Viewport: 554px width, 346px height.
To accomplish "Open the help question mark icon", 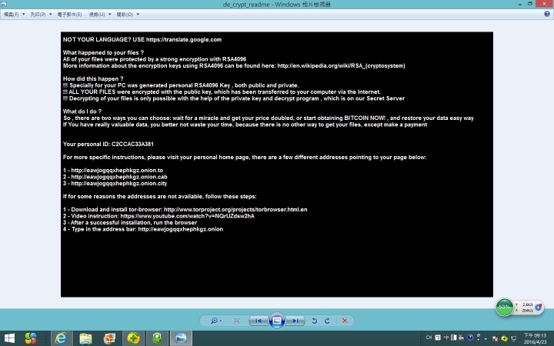I will click(x=547, y=14).
